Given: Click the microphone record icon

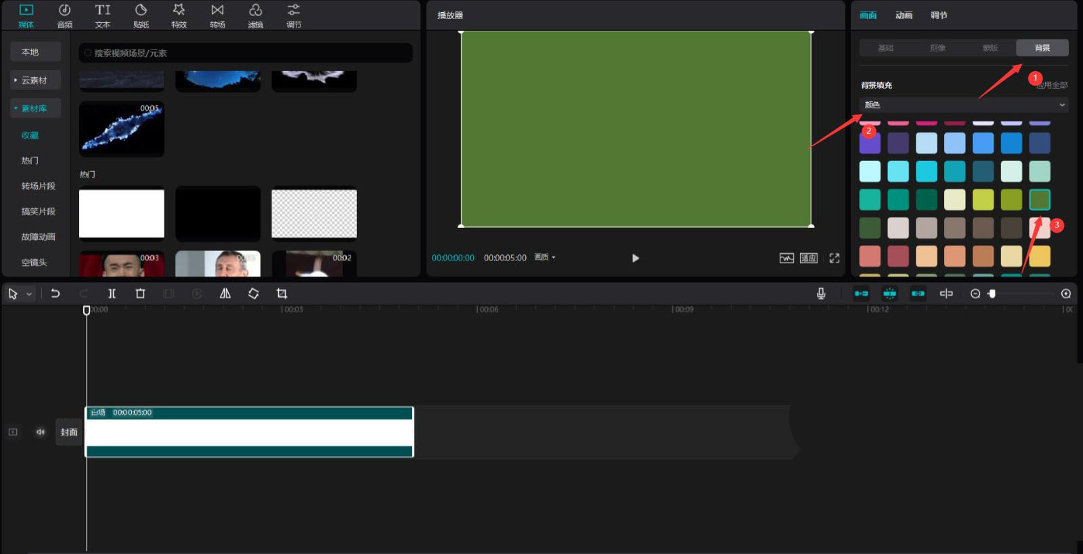Looking at the screenshot, I should (x=820, y=294).
